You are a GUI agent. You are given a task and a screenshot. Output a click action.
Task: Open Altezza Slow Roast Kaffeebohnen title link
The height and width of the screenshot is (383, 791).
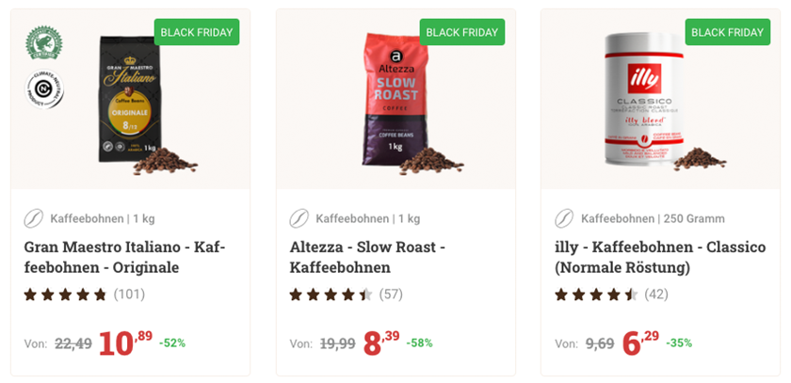coord(367,257)
